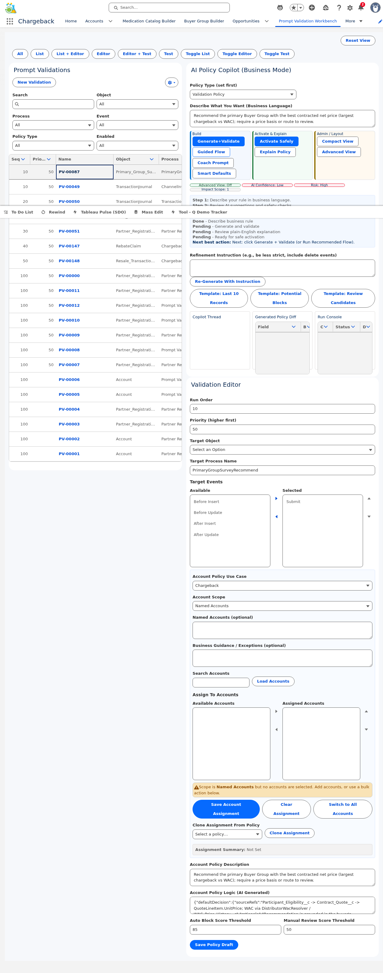Switch to the Editor + Test view
Image resolution: width=383 pixels, height=973 pixels.
(x=137, y=54)
